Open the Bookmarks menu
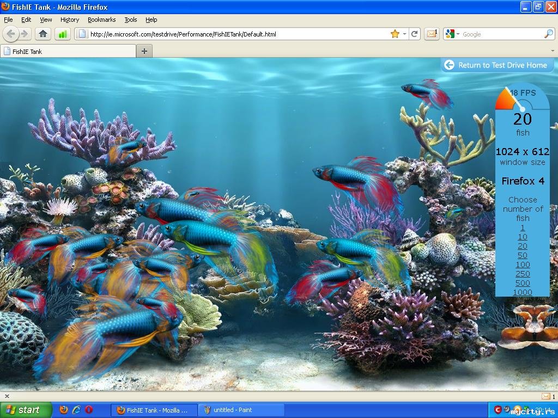This screenshot has width=558, height=418. (x=101, y=20)
